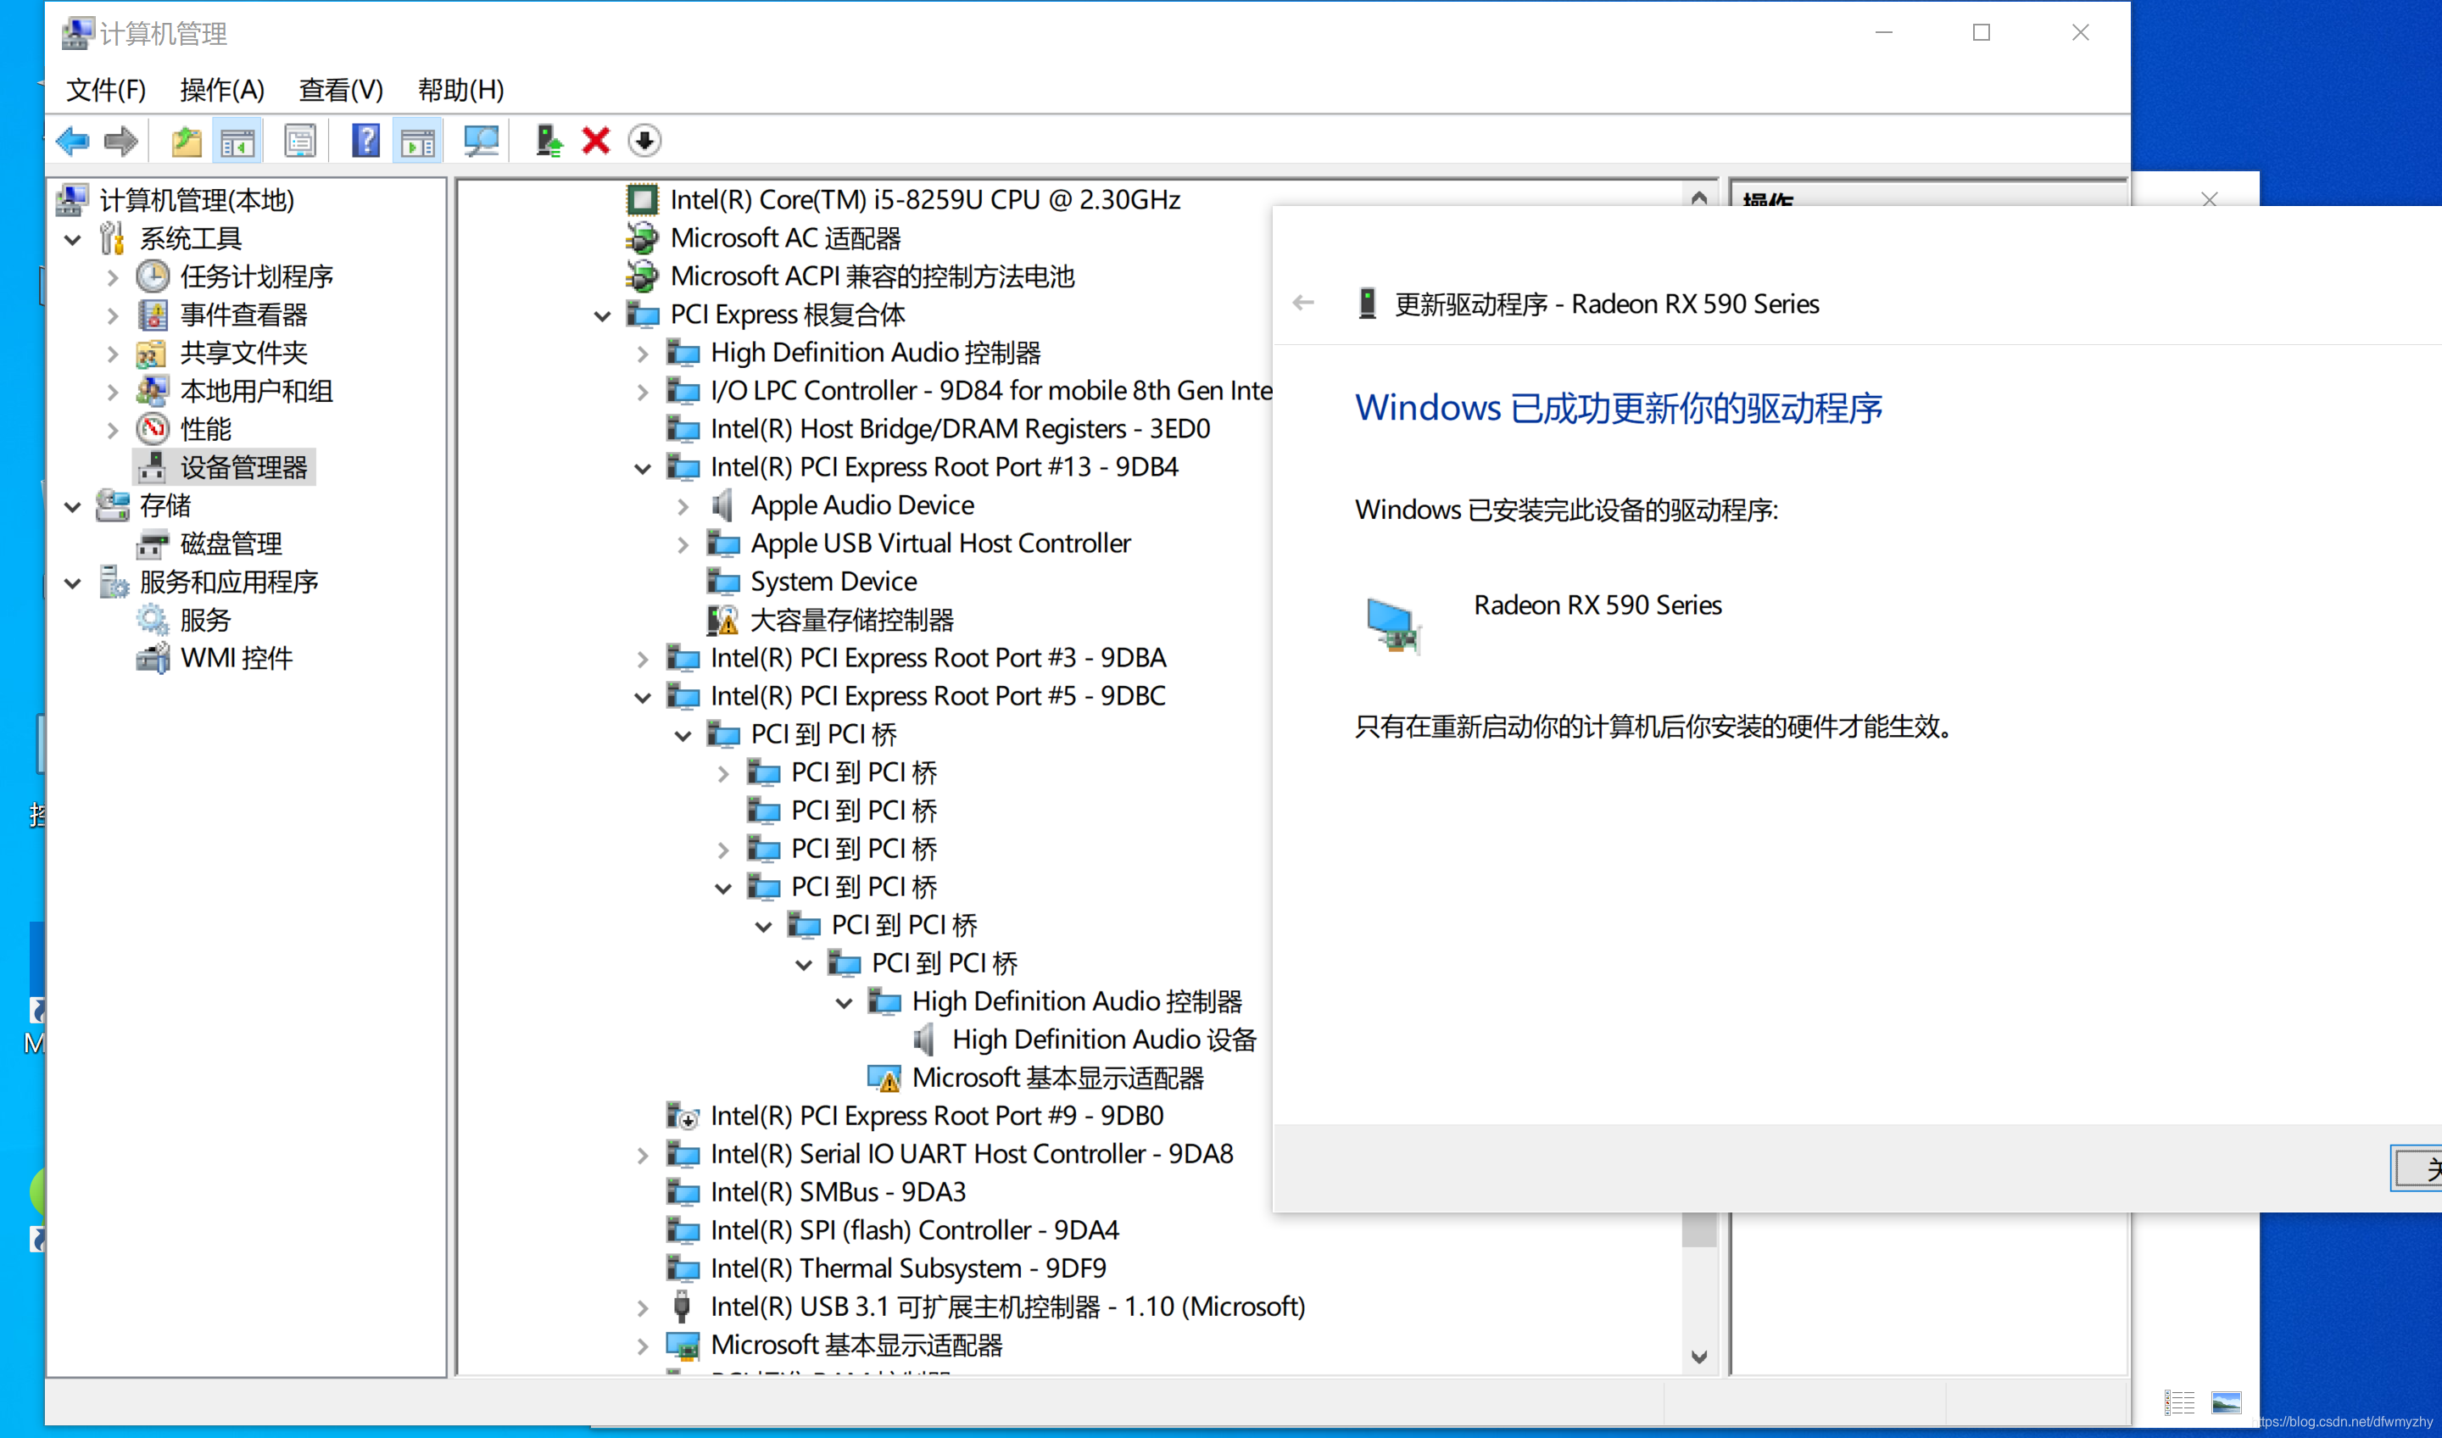
Task: Expand the Apple Audio Device node
Action: point(683,507)
